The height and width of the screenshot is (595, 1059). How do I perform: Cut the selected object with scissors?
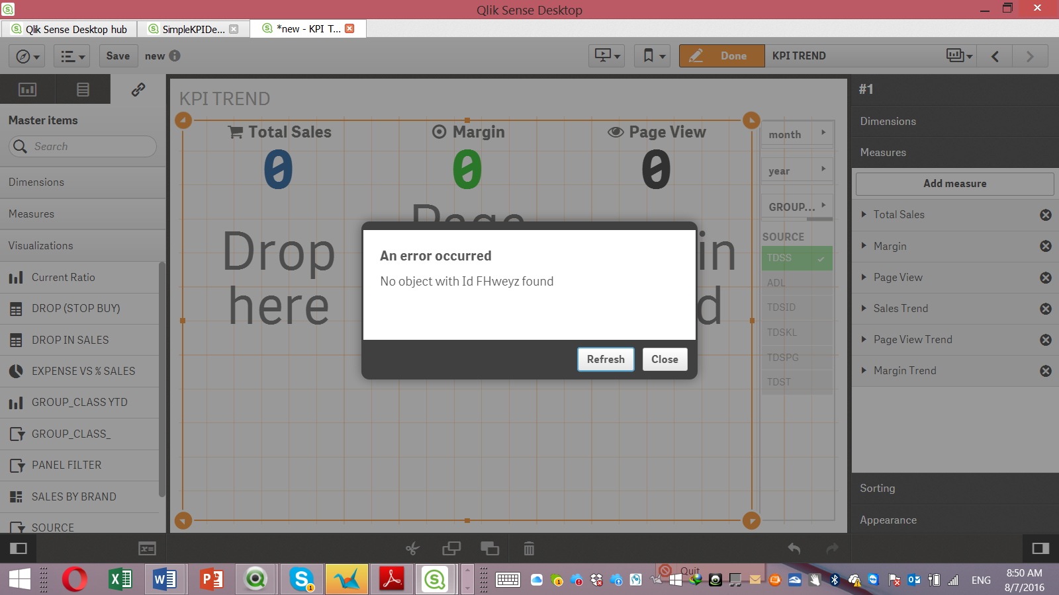point(412,548)
